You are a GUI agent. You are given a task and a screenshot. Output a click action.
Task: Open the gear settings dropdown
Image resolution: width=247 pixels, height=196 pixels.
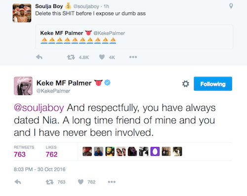tap(186, 84)
